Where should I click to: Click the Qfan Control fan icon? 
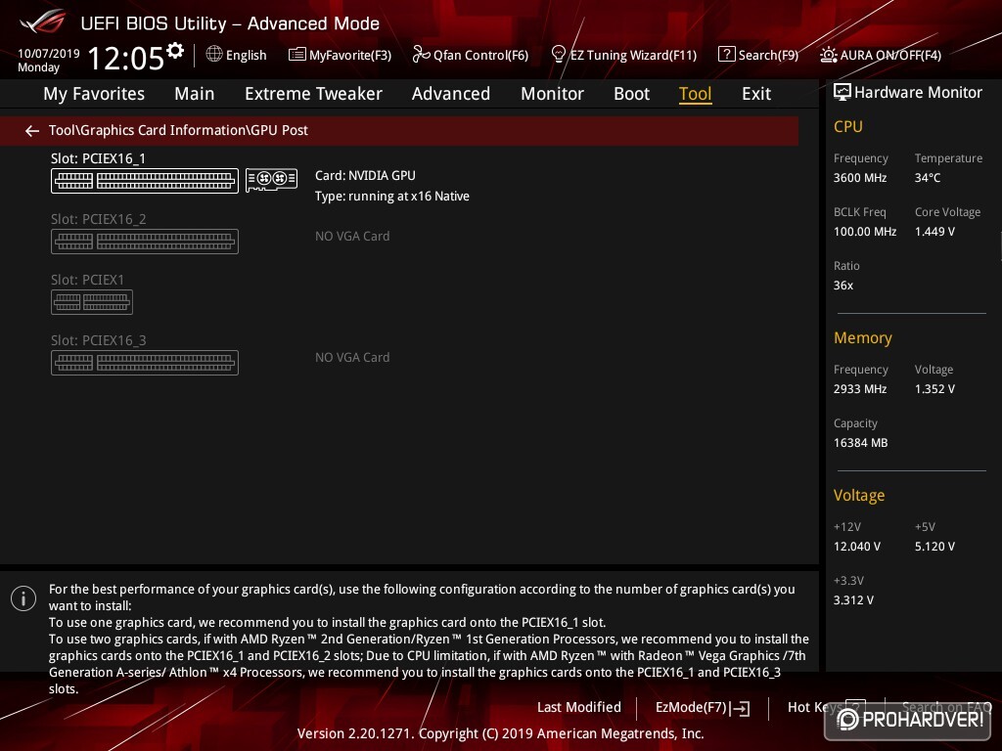coord(421,55)
